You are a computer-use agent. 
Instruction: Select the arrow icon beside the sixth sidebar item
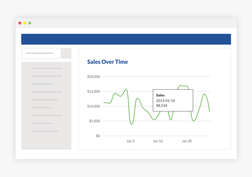[x=27, y=107]
